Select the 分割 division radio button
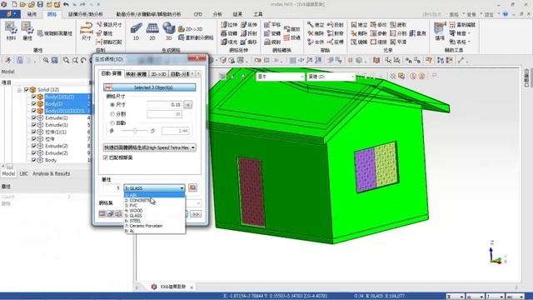Viewport: 533px width, 300px height. tap(112, 114)
